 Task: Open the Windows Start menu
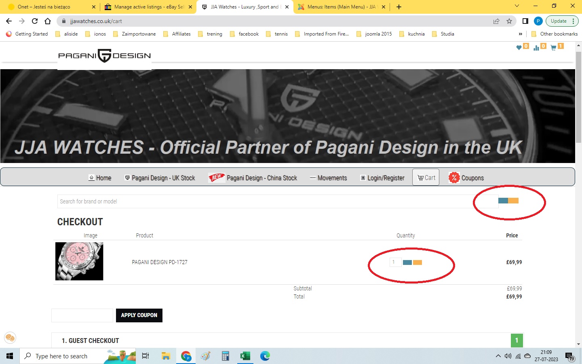(10, 356)
